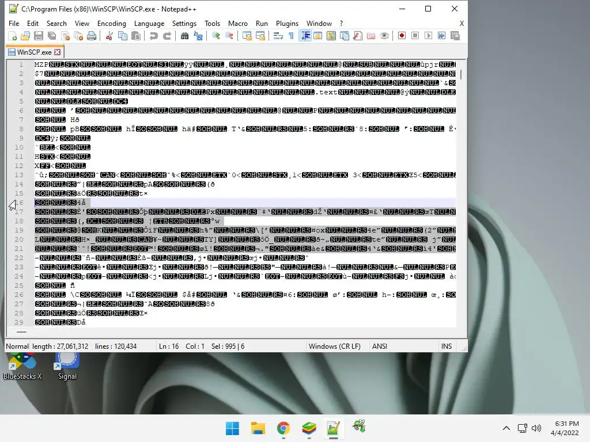Click the Paste toolbar icon
This screenshot has height=442, width=590.
(x=136, y=36)
